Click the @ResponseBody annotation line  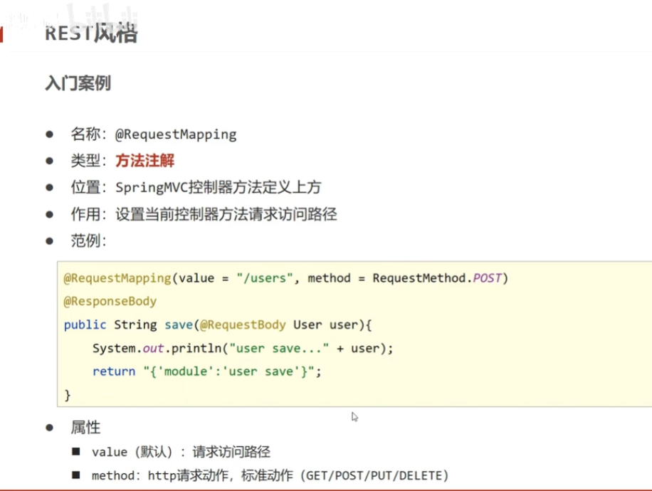110,301
